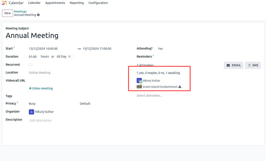Click the organizer avatar icon for Nikunj Suthar
This screenshot has height=161, width=266.
point(31,112)
